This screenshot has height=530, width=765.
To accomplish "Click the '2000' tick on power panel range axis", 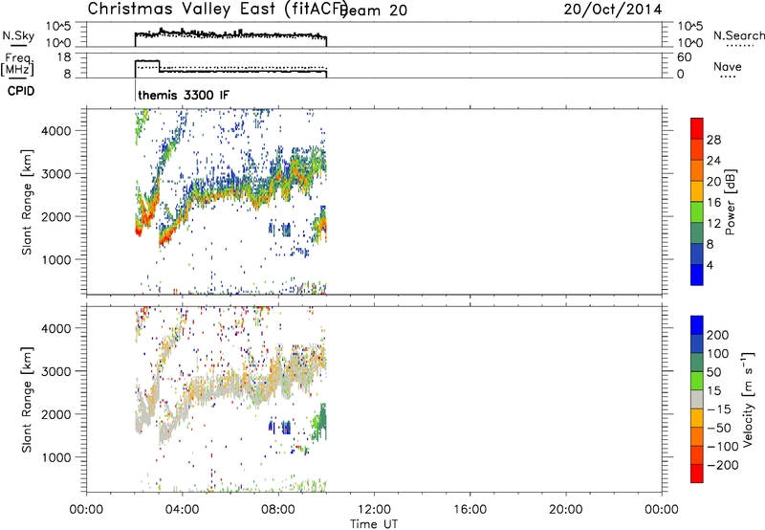I will (56, 216).
